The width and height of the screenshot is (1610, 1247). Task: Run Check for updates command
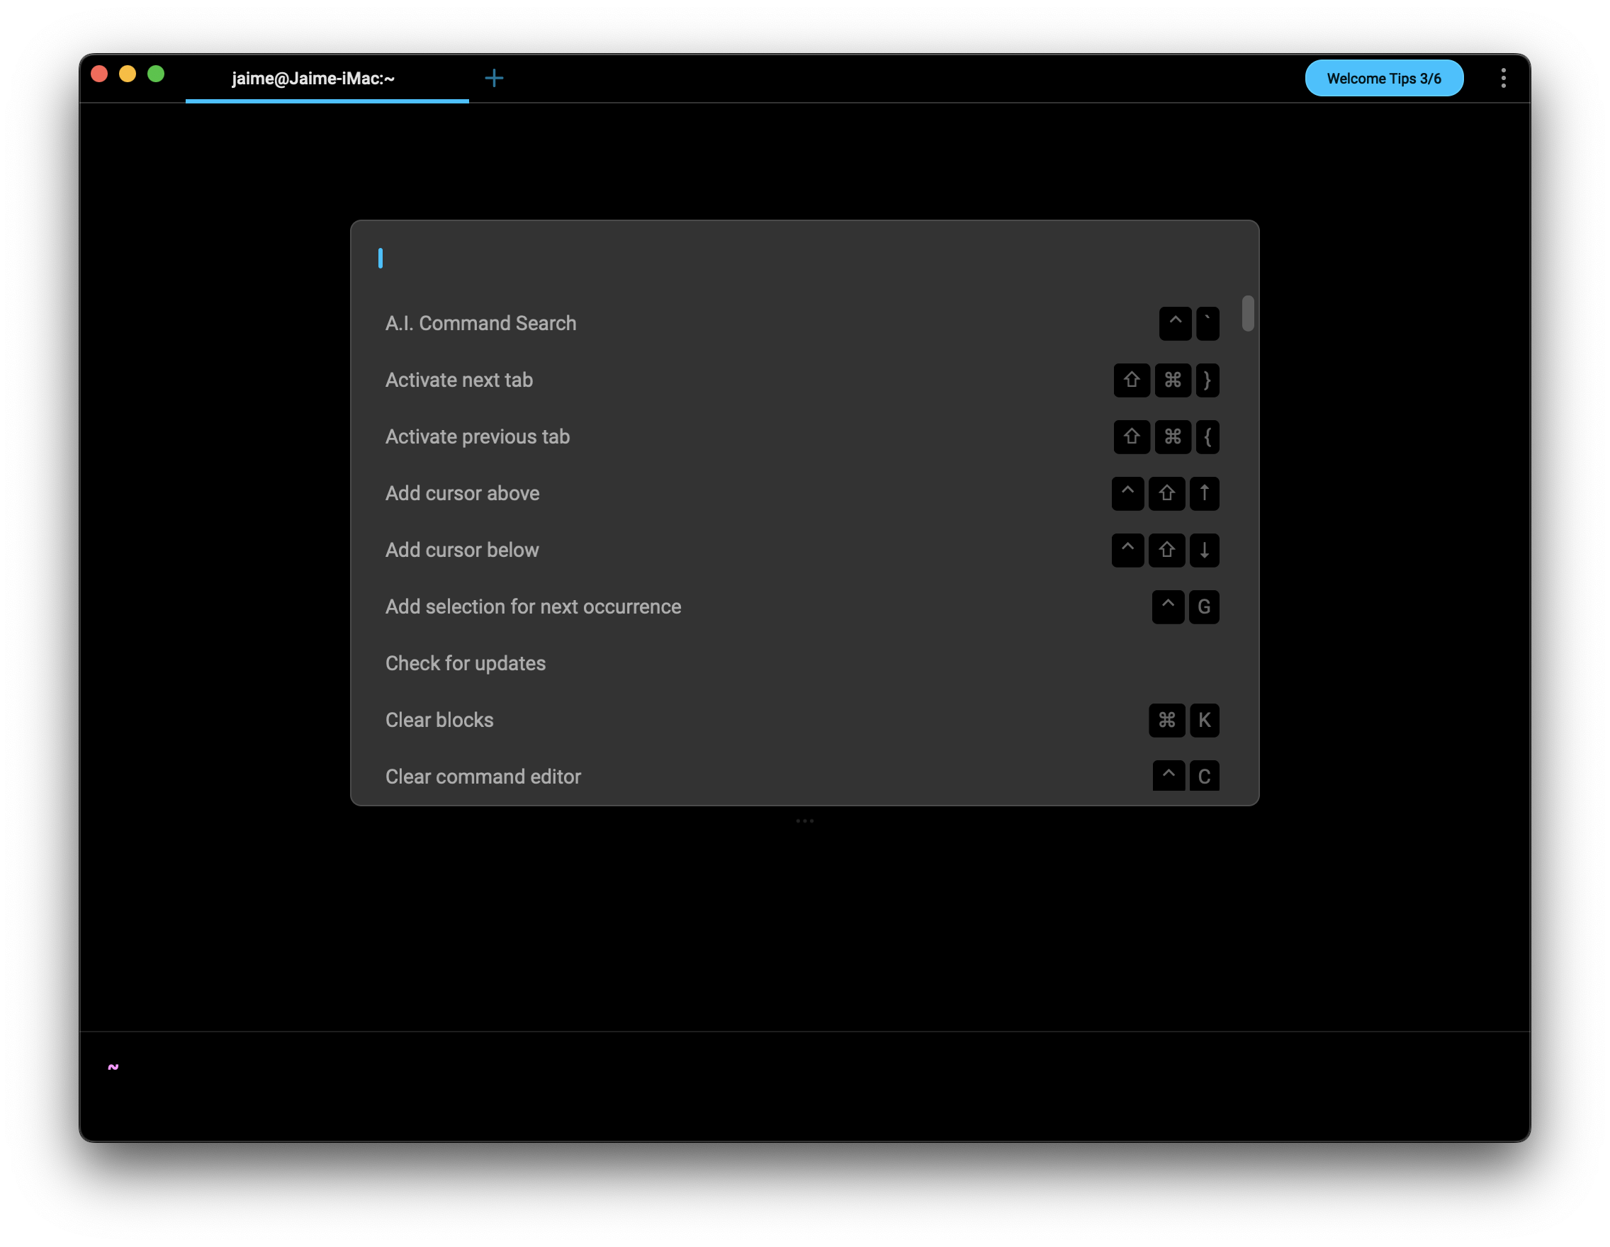pyautogui.click(x=465, y=664)
